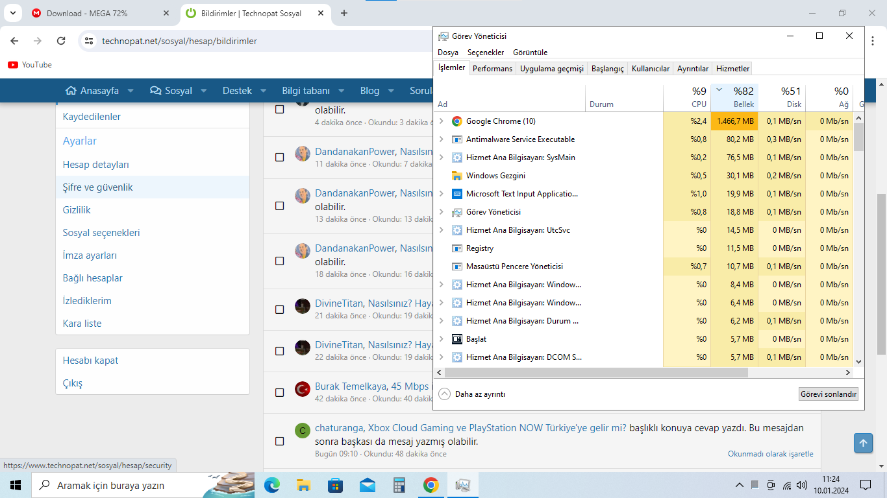887x498 pixels.
Task: Click the home icon beside Anasayfa
Action: point(71,91)
